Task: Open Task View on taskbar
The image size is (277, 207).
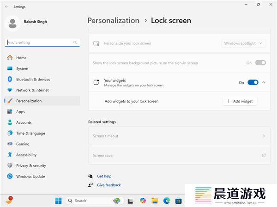Action: 131,201
